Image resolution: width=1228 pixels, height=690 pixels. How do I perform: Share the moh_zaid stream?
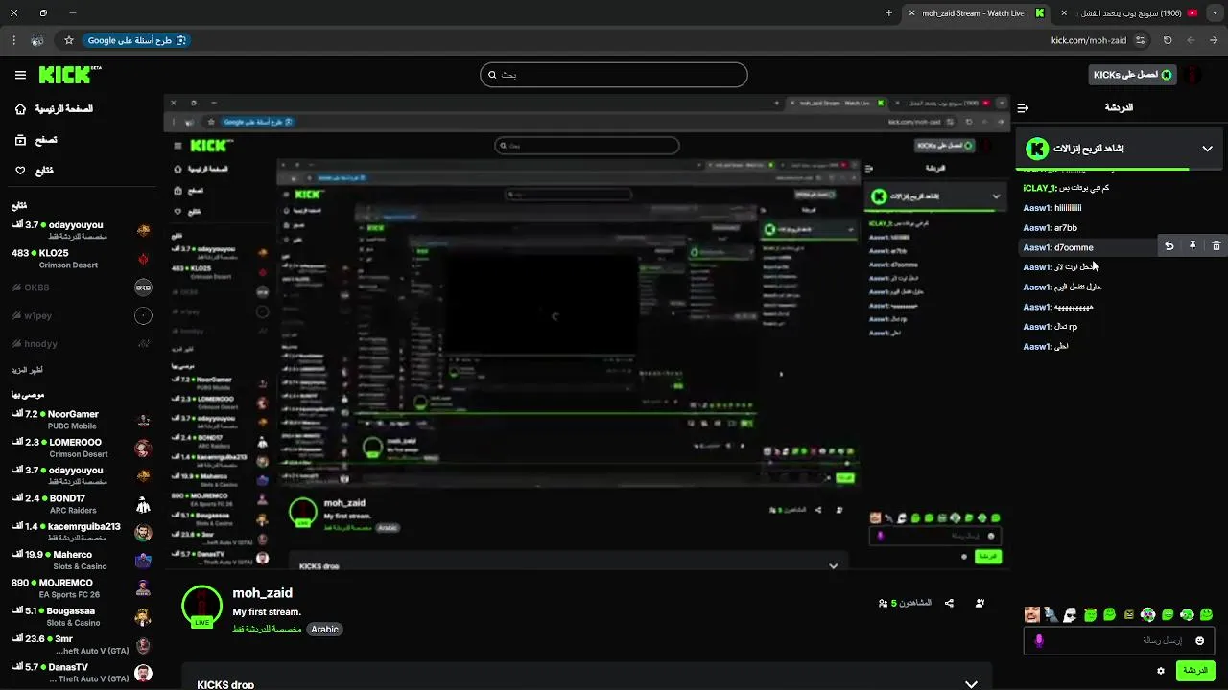[950, 603]
